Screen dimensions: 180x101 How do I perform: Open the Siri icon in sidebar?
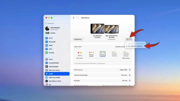[x=46, y=85]
